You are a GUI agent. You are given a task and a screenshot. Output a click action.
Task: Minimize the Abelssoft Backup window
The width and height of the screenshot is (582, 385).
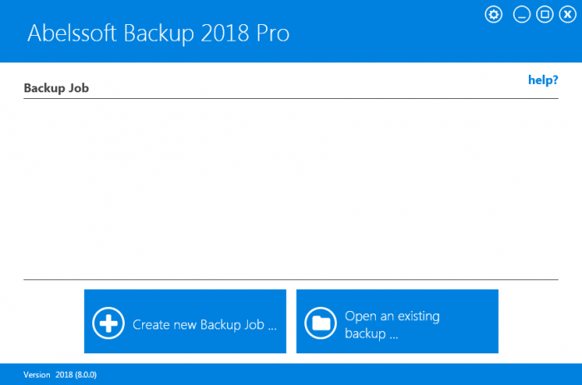[x=522, y=15]
